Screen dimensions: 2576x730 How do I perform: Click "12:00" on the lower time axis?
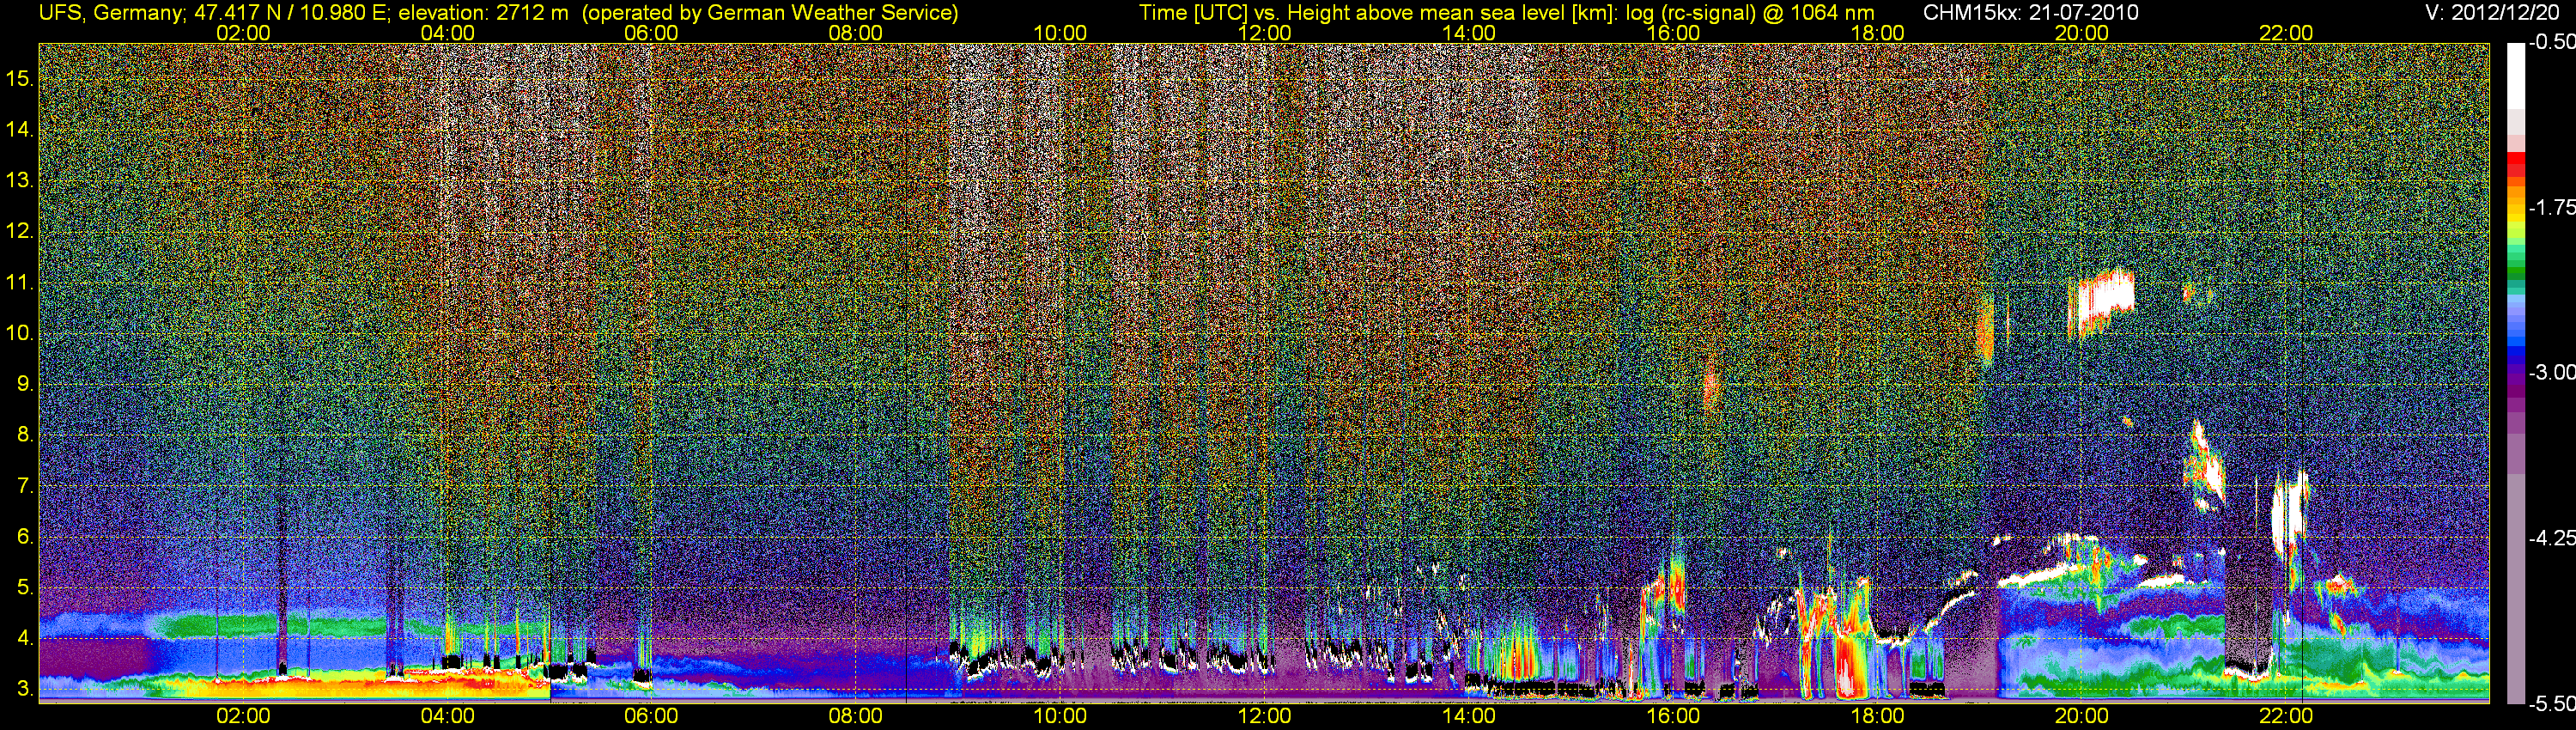tap(1265, 716)
